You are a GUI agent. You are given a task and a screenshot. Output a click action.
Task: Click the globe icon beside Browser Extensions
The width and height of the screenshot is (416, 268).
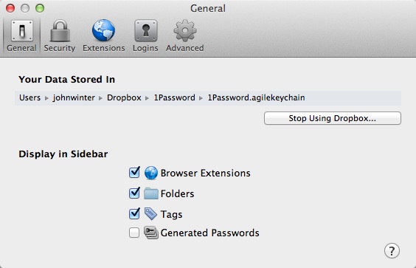(x=151, y=173)
